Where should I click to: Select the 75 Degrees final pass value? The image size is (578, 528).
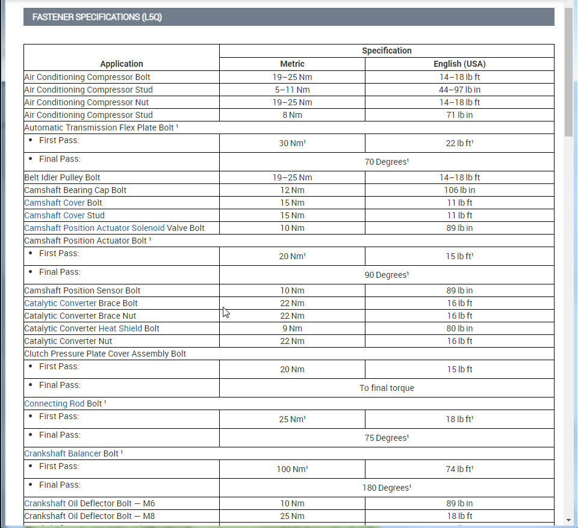(x=387, y=438)
